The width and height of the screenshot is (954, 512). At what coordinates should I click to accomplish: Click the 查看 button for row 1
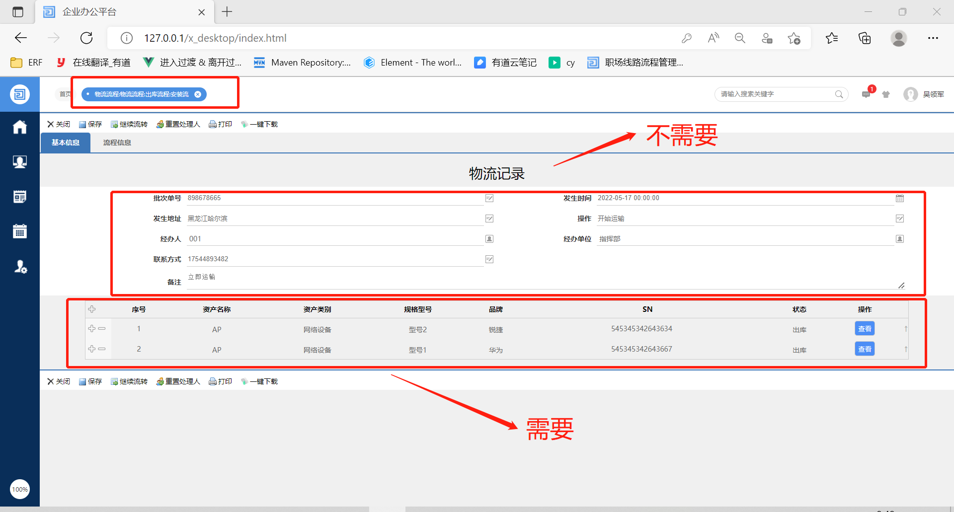[x=865, y=329]
